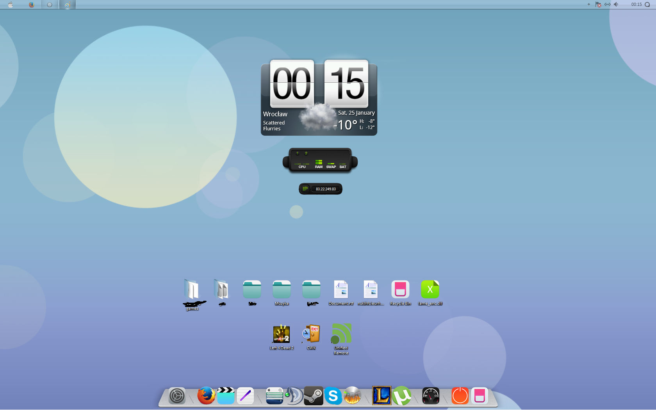656x410 pixels.
Task: Select the gray circle taskbar button
Action: (50, 5)
